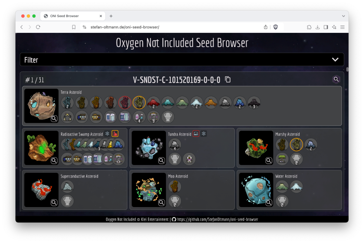Toggle the browser sidebar panel

(326, 27)
